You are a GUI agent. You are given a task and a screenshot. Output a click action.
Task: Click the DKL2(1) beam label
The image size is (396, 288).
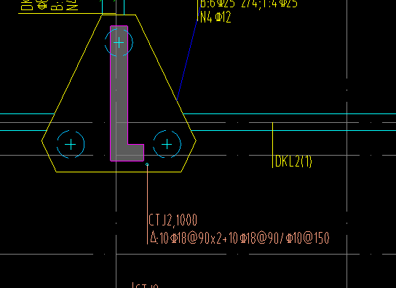point(293,161)
